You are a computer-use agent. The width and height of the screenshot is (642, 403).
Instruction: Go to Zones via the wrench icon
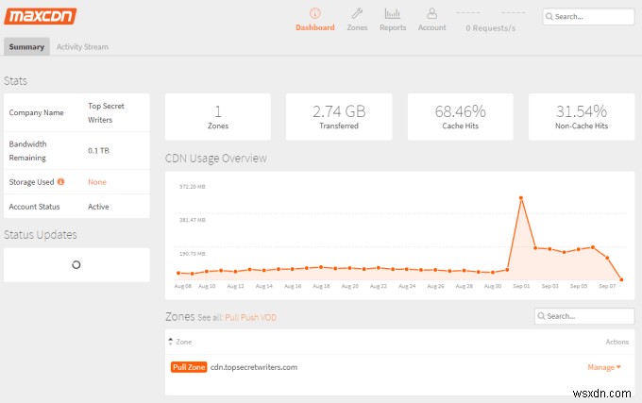(x=357, y=13)
